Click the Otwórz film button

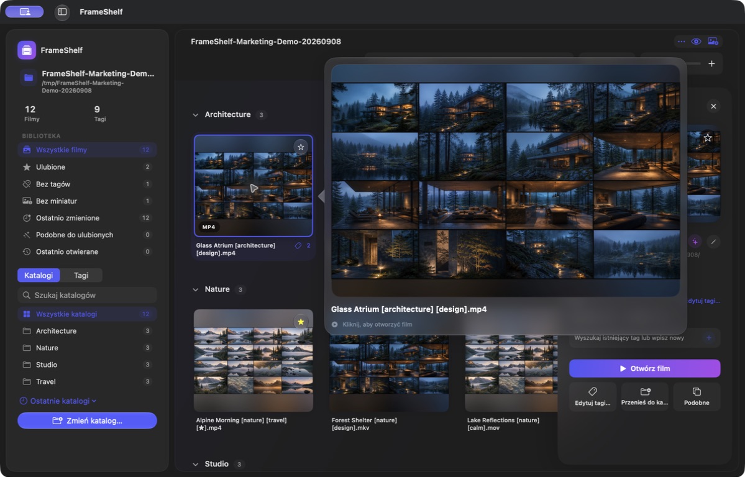(645, 369)
